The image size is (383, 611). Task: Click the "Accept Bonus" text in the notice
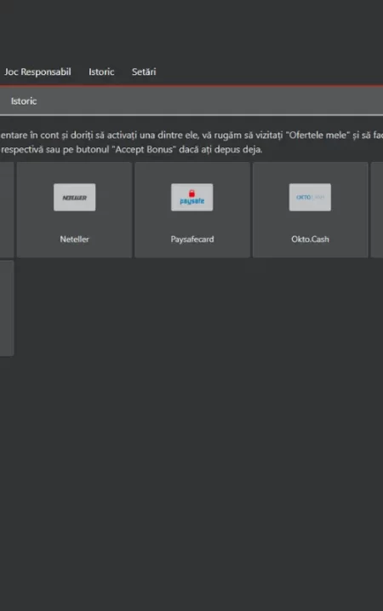pos(143,150)
